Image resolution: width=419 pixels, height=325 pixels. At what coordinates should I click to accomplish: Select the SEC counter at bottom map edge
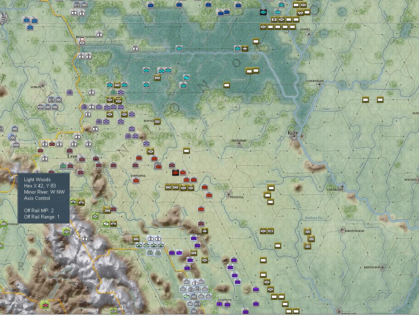[x=113, y=311]
